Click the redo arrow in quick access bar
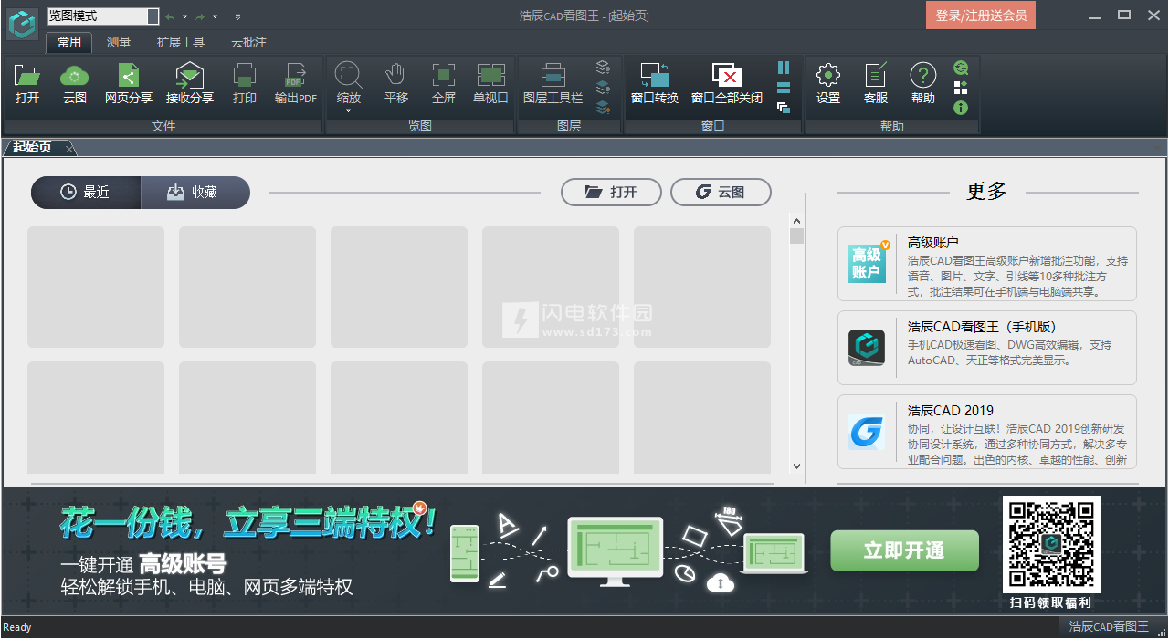 (x=199, y=16)
